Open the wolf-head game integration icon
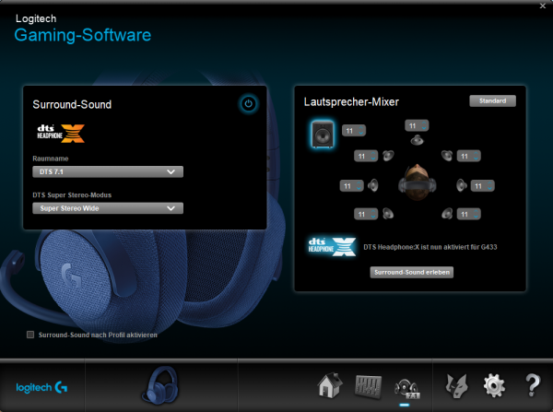Viewport: 553px width, 412px height. tap(457, 386)
